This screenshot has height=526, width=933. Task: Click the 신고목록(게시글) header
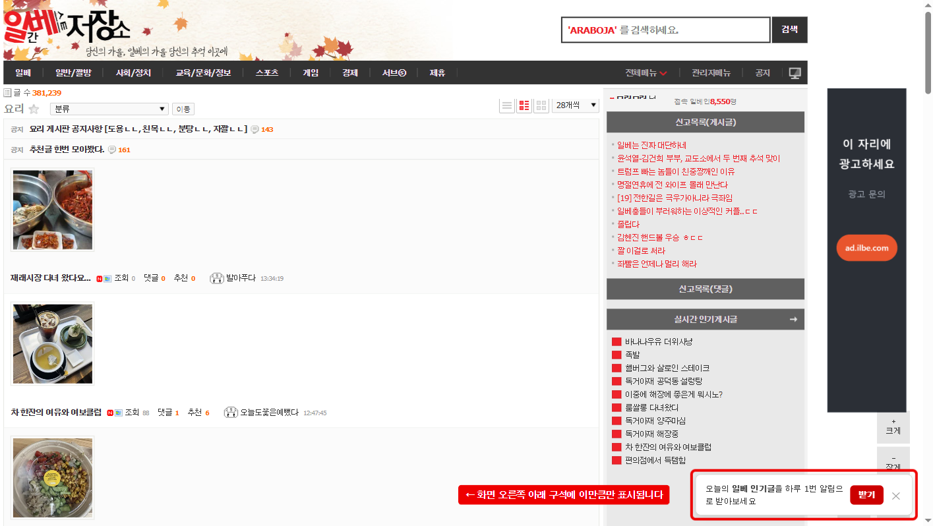pos(706,122)
